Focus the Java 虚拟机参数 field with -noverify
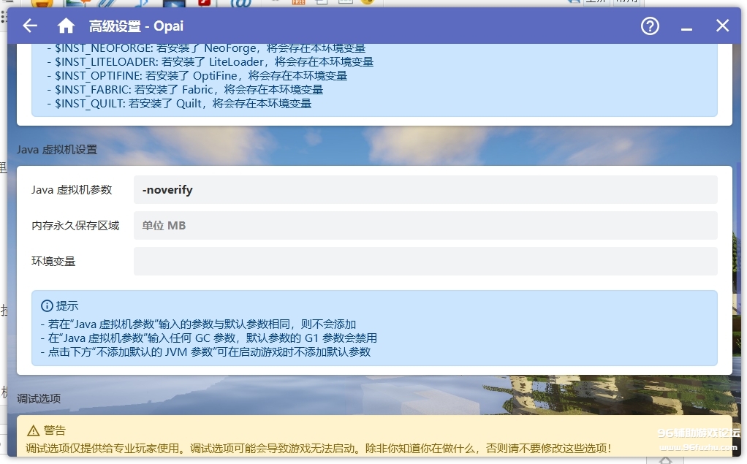This screenshot has width=747, height=464. pyautogui.click(x=425, y=190)
